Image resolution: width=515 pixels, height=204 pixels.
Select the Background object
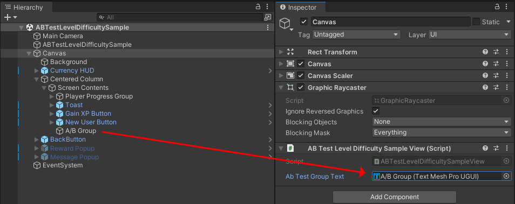click(69, 62)
